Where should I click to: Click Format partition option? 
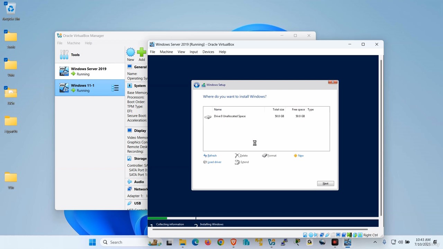(x=269, y=156)
